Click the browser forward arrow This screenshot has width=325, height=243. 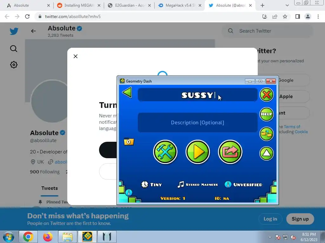coord(17,16)
